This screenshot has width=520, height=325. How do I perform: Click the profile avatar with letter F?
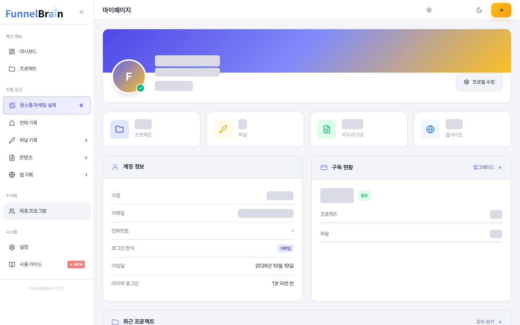click(x=129, y=77)
